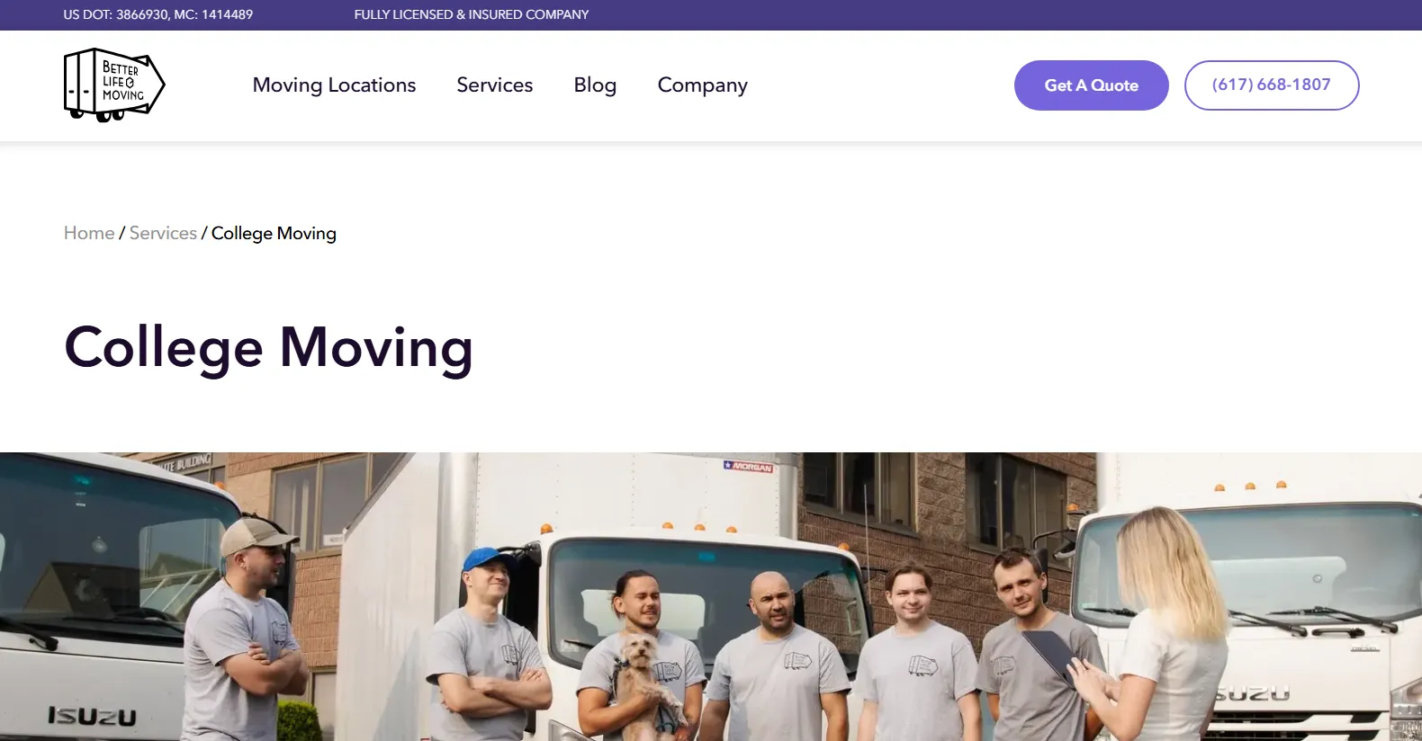Image resolution: width=1422 pixels, height=741 pixels.
Task: Open the Services navigation item
Action: coord(495,85)
